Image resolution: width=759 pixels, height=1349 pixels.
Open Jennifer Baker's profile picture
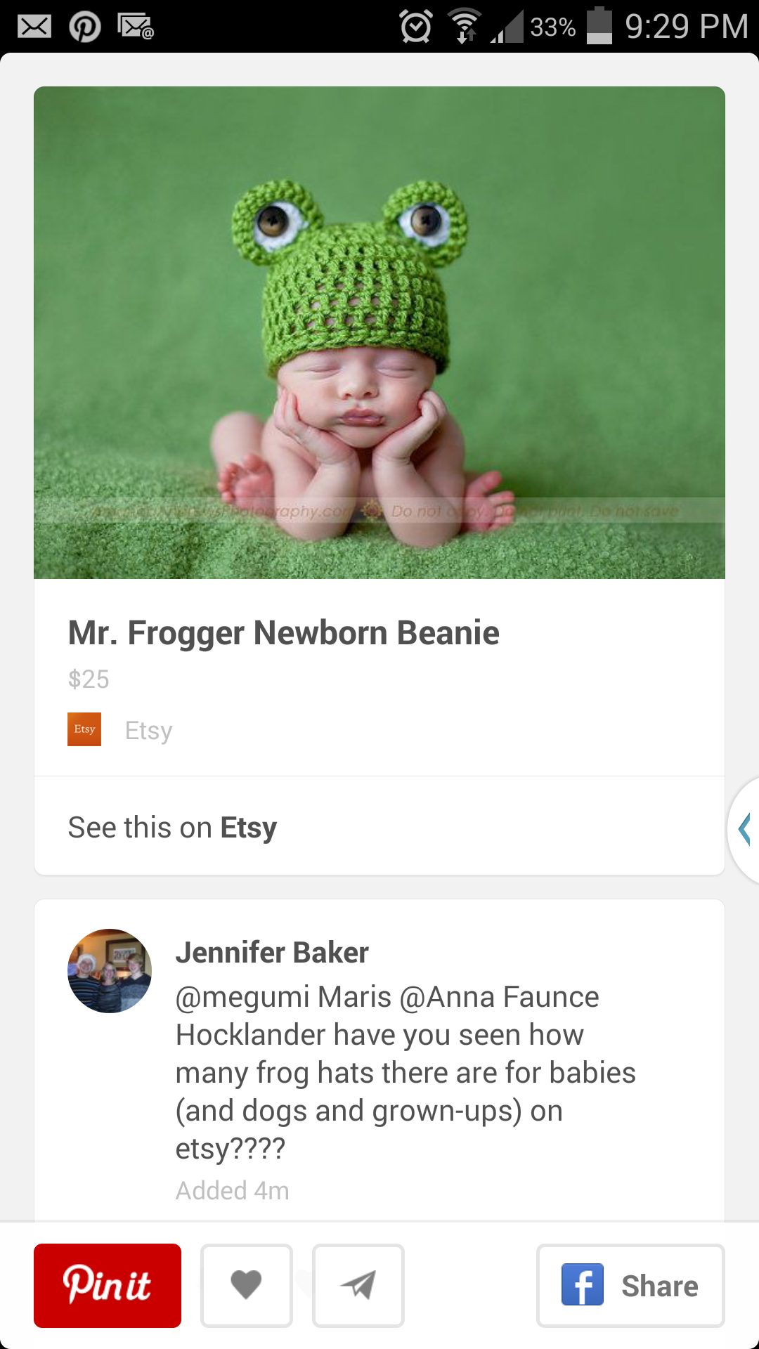(110, 971)
